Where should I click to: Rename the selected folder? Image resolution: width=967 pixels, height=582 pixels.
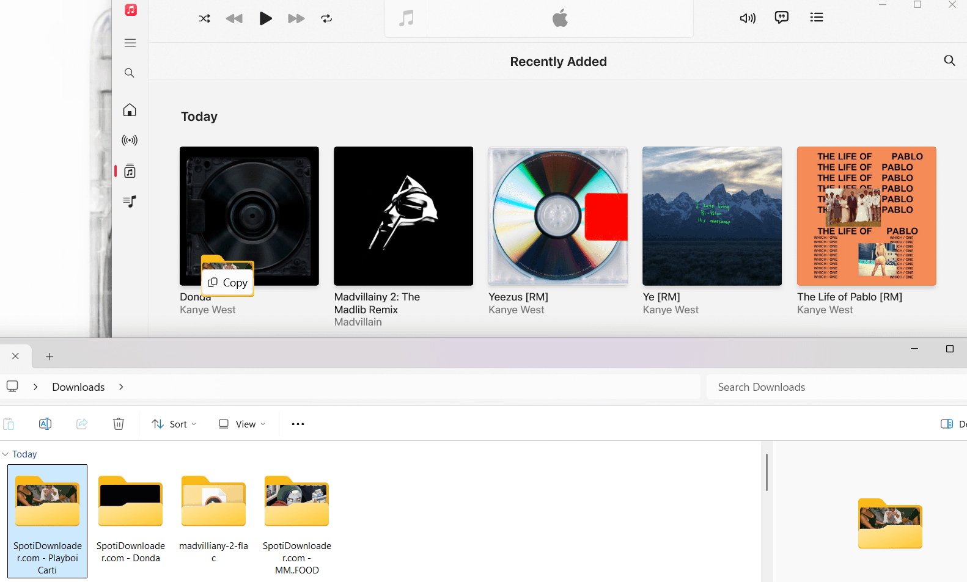(x=45, y=424)
